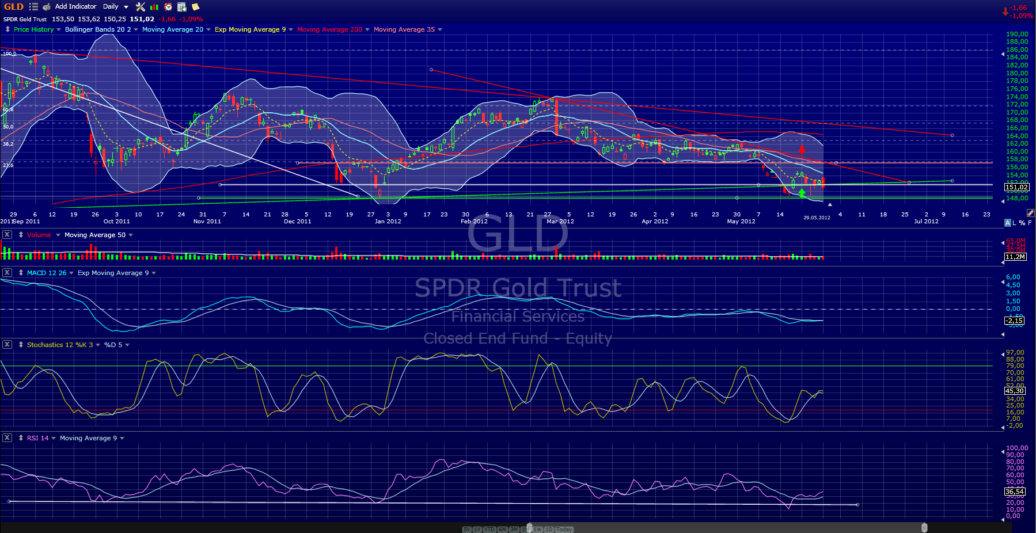Expand the Price History dropdown arrow
The height and width of the screenshot is (533, 1036).
(59, 30)
